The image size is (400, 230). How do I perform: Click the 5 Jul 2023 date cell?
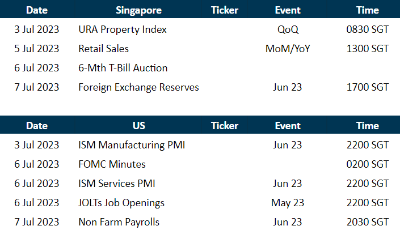[36, 49]
